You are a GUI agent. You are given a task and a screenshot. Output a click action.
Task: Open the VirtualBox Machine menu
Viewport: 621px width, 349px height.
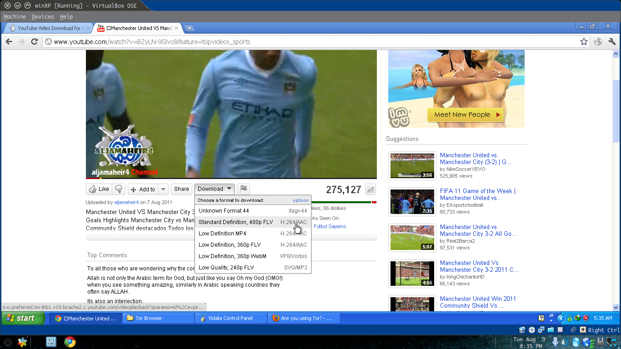15,16
